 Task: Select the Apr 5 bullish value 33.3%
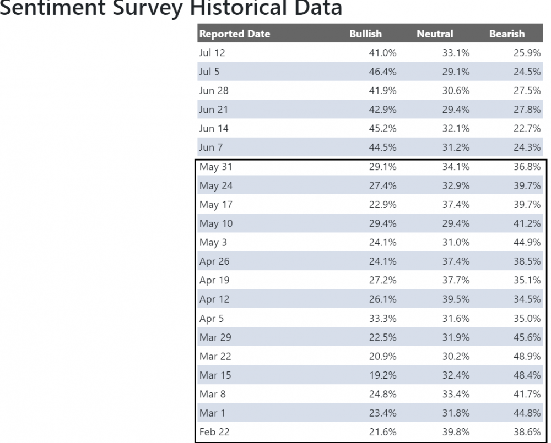382,319
